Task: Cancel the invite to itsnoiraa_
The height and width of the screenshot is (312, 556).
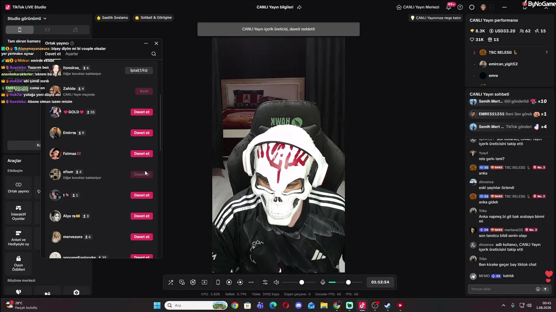Action: pos(139,70)
